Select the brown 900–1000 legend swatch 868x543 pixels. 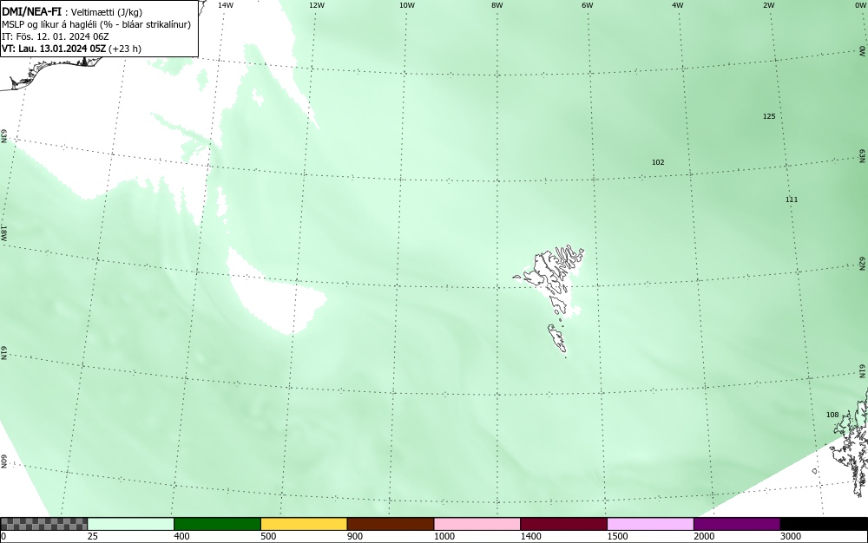[391, 524]
